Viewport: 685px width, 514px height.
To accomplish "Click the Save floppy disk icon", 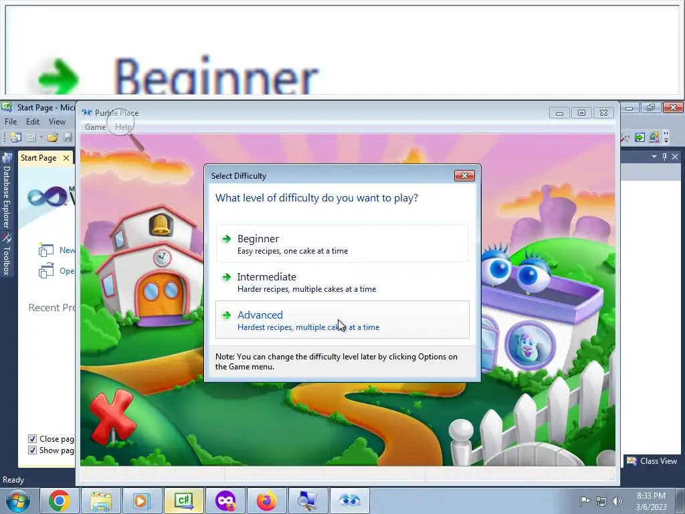I will click(68, 138).
